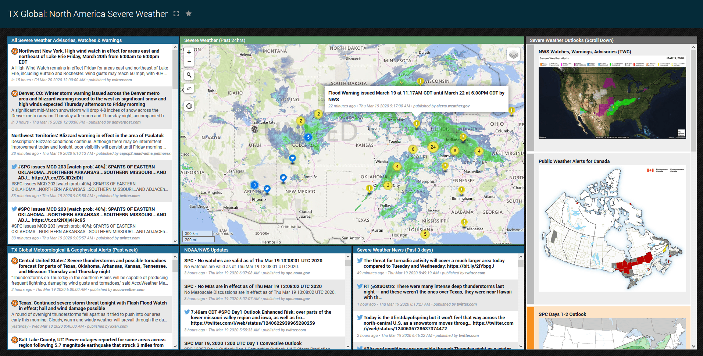Click the globe icon on the map
The width and height of the screenshot is (703, 356).
(x=189, y=106)
